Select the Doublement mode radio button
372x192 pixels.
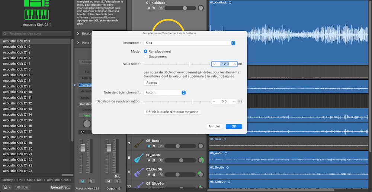pos(145,56)
